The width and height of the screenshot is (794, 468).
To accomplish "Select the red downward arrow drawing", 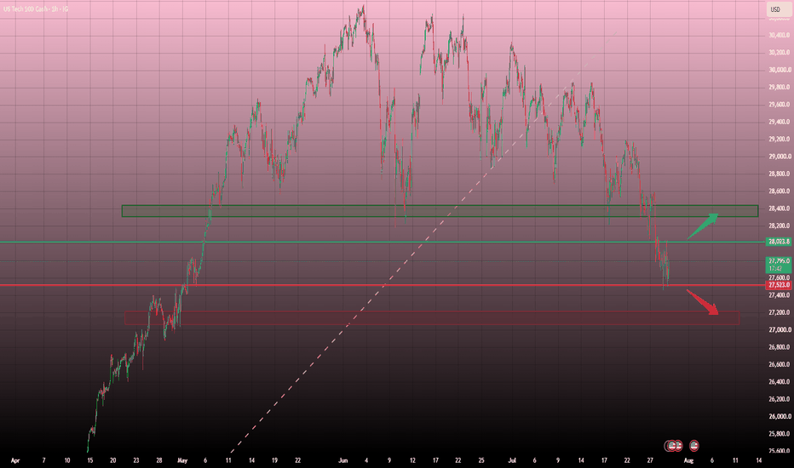I will 703,301.
